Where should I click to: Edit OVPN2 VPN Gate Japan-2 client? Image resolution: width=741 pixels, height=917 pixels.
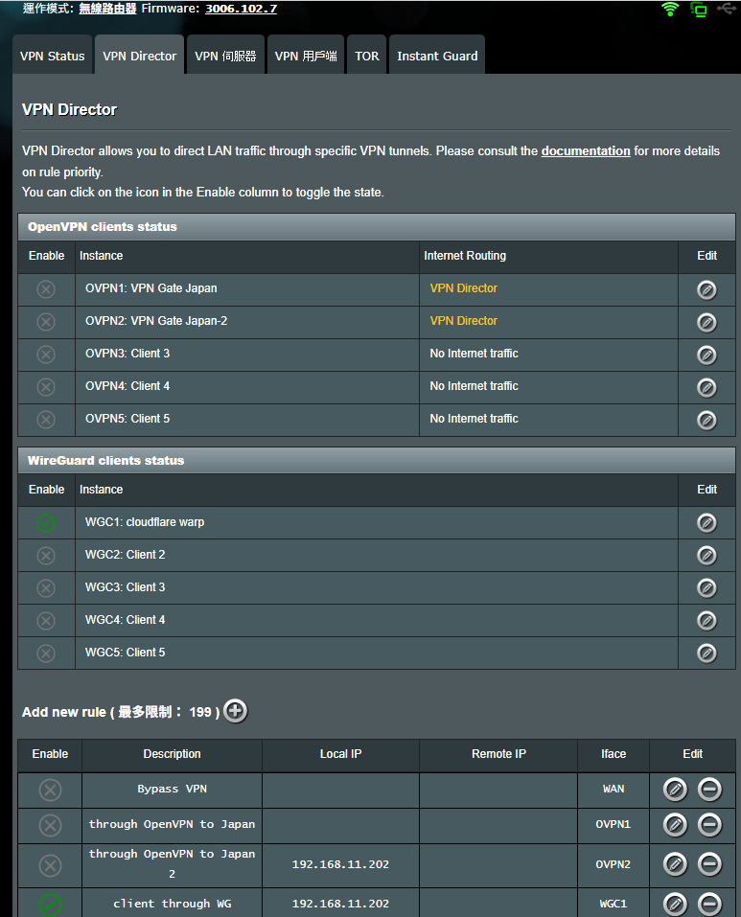706,322
